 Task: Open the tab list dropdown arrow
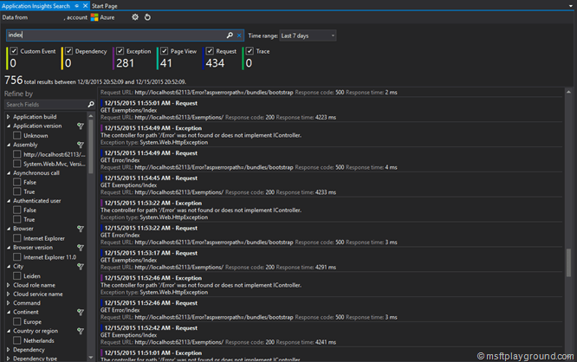[571, 6]
